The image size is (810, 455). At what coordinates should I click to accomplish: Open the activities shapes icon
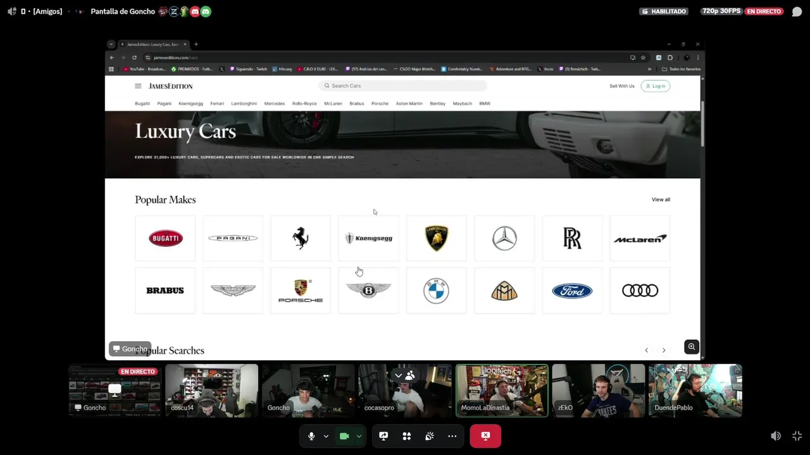(407, 436)
